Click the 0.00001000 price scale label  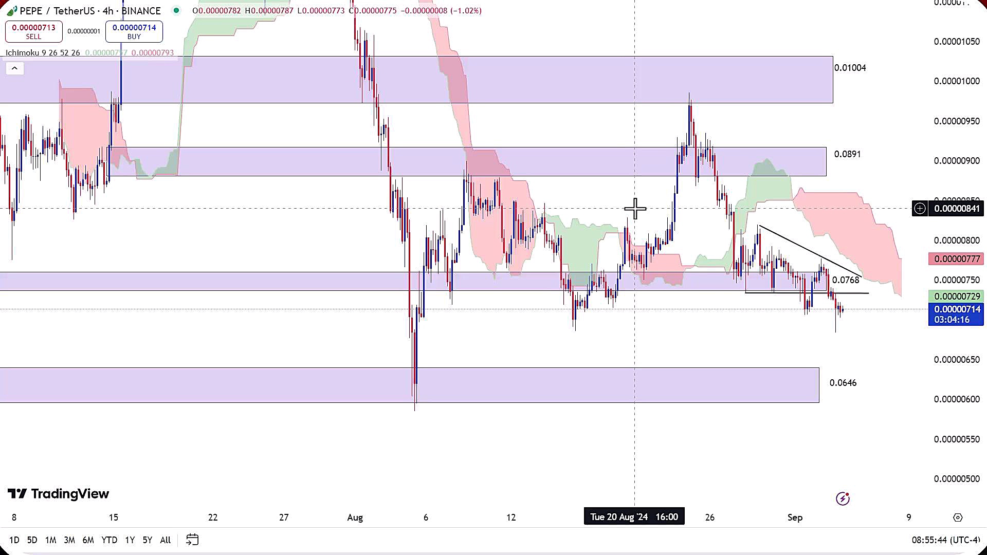(x=957, y=81)
